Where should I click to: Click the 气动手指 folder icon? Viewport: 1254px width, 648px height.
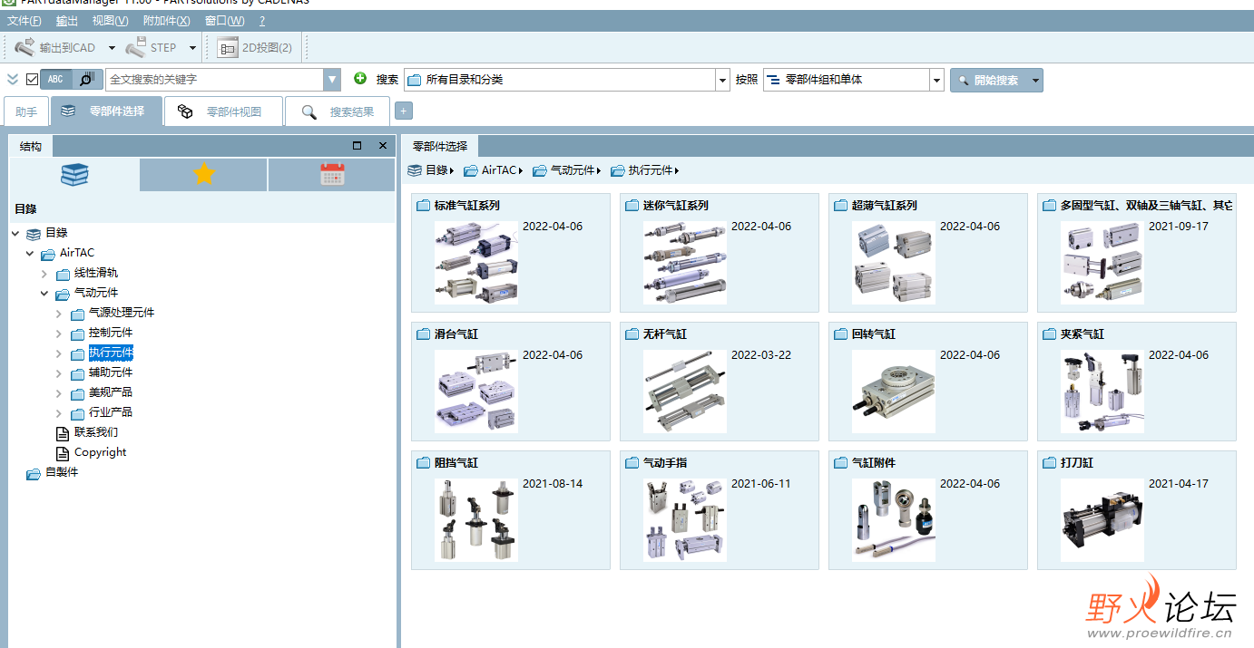[632, 463]
